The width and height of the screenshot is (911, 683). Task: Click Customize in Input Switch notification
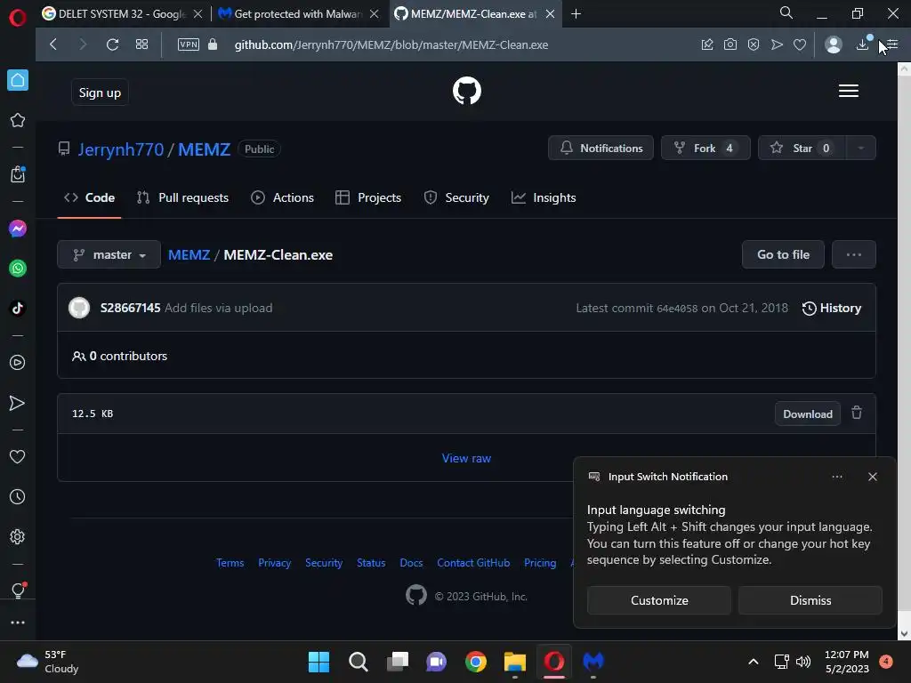[659, 600]
